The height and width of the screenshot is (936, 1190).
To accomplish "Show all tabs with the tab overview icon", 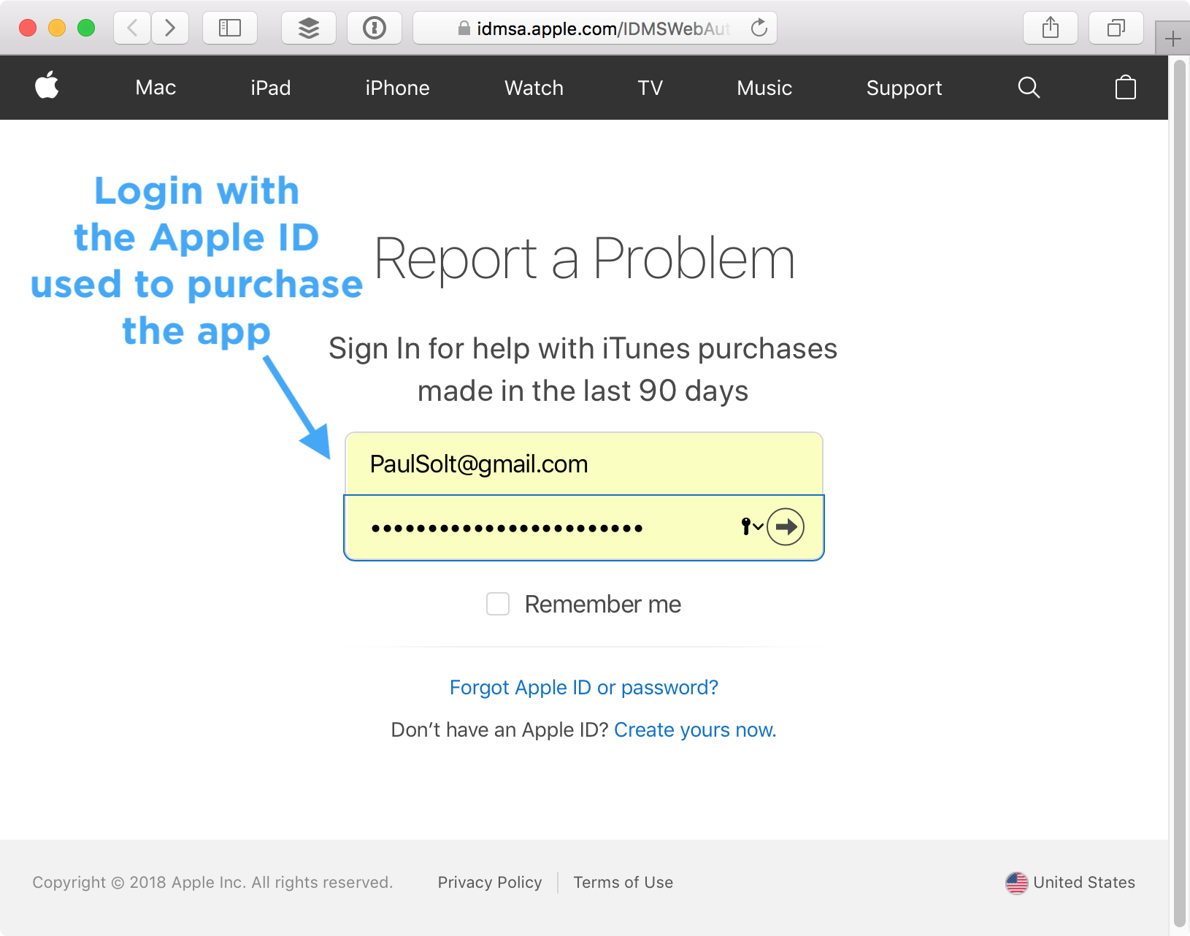I will [x=1116, y=28].
